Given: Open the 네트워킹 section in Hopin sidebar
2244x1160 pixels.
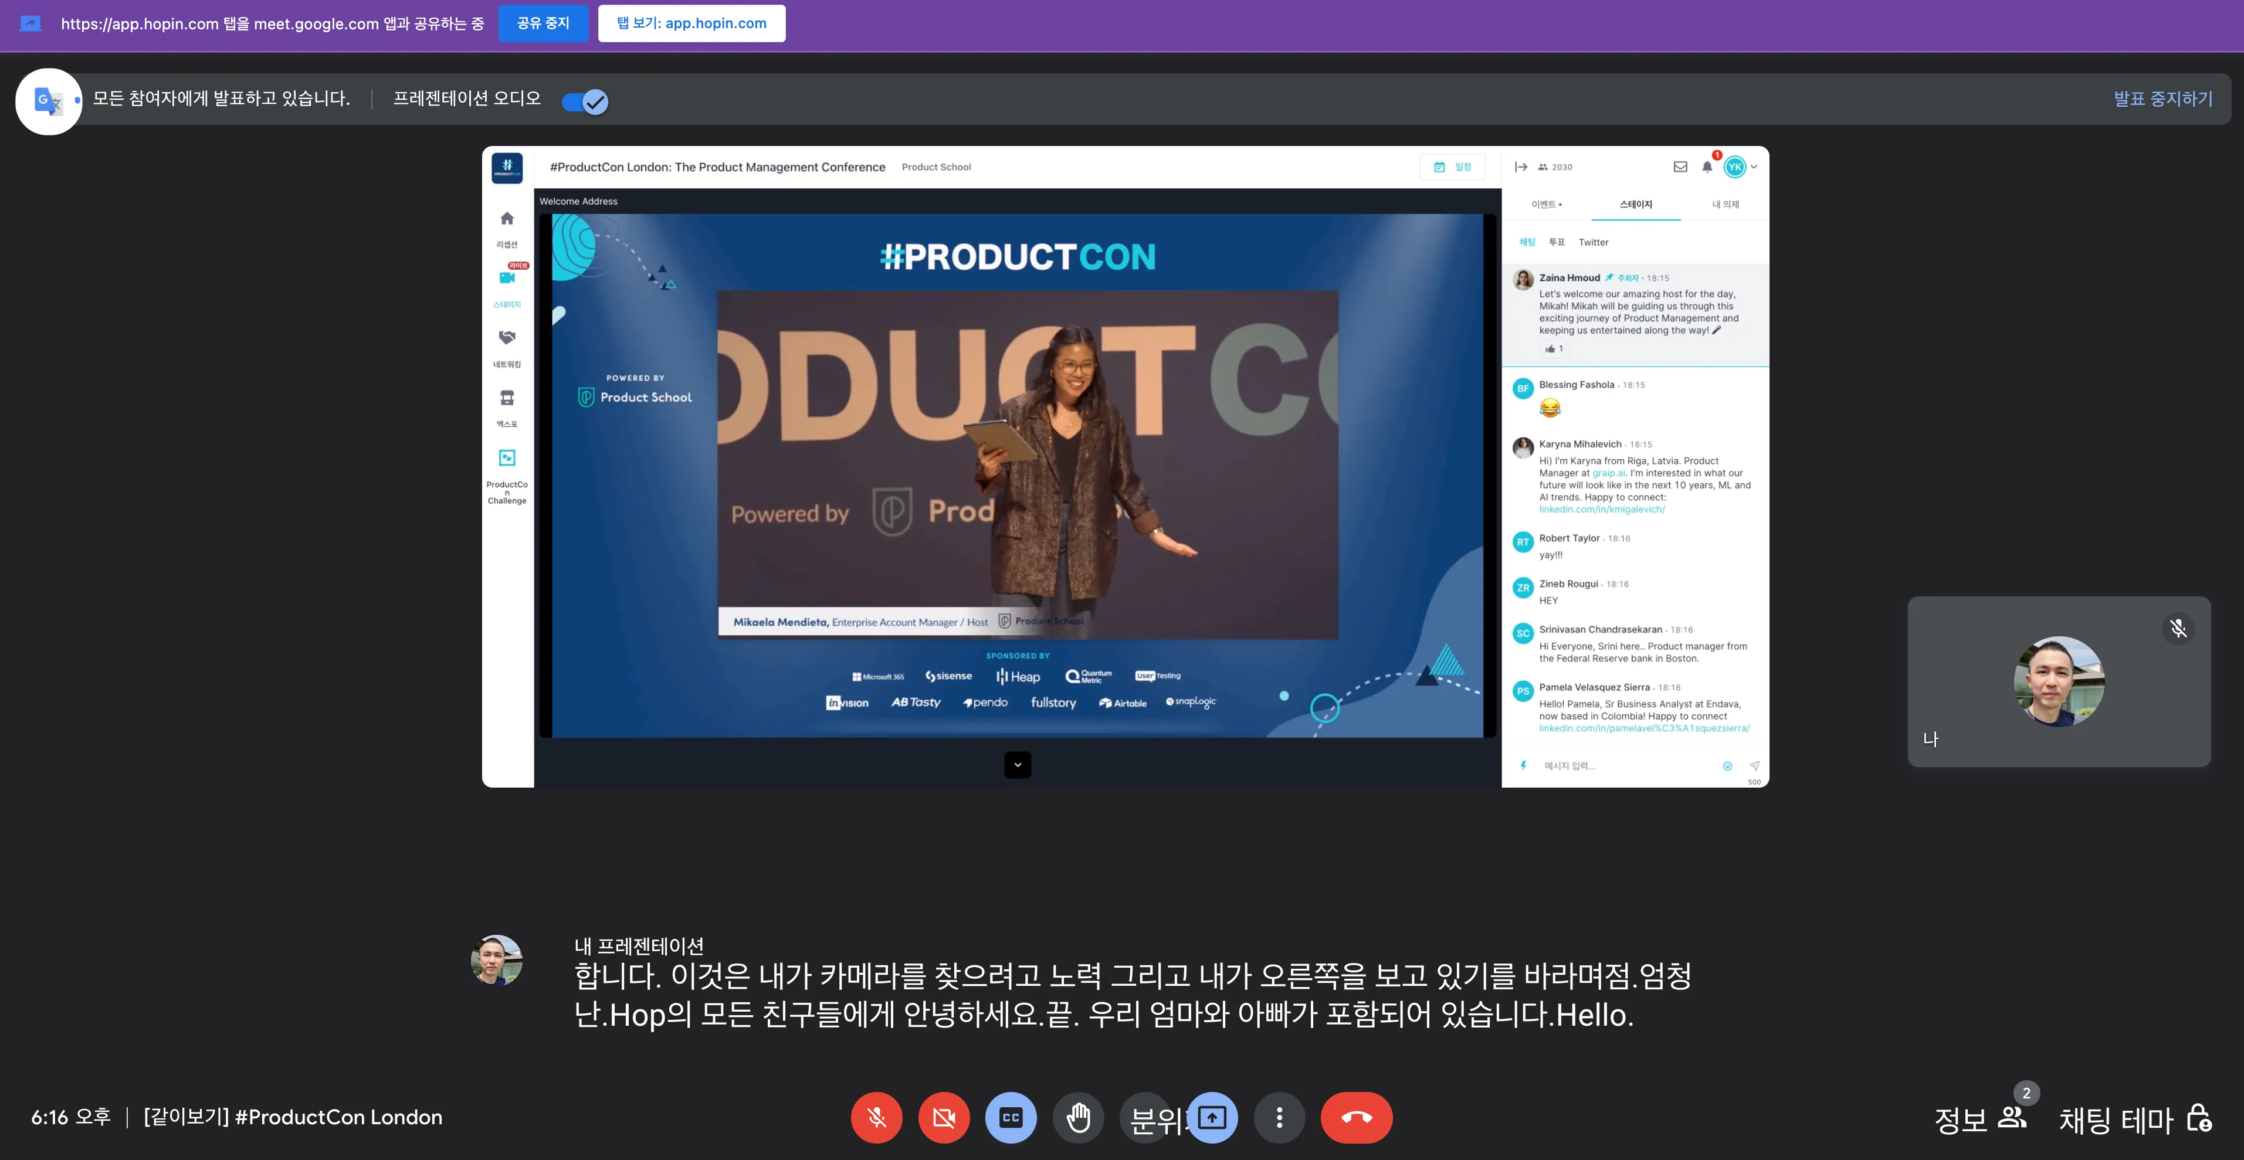Looking at the screenshot, I should pos(507,339).
